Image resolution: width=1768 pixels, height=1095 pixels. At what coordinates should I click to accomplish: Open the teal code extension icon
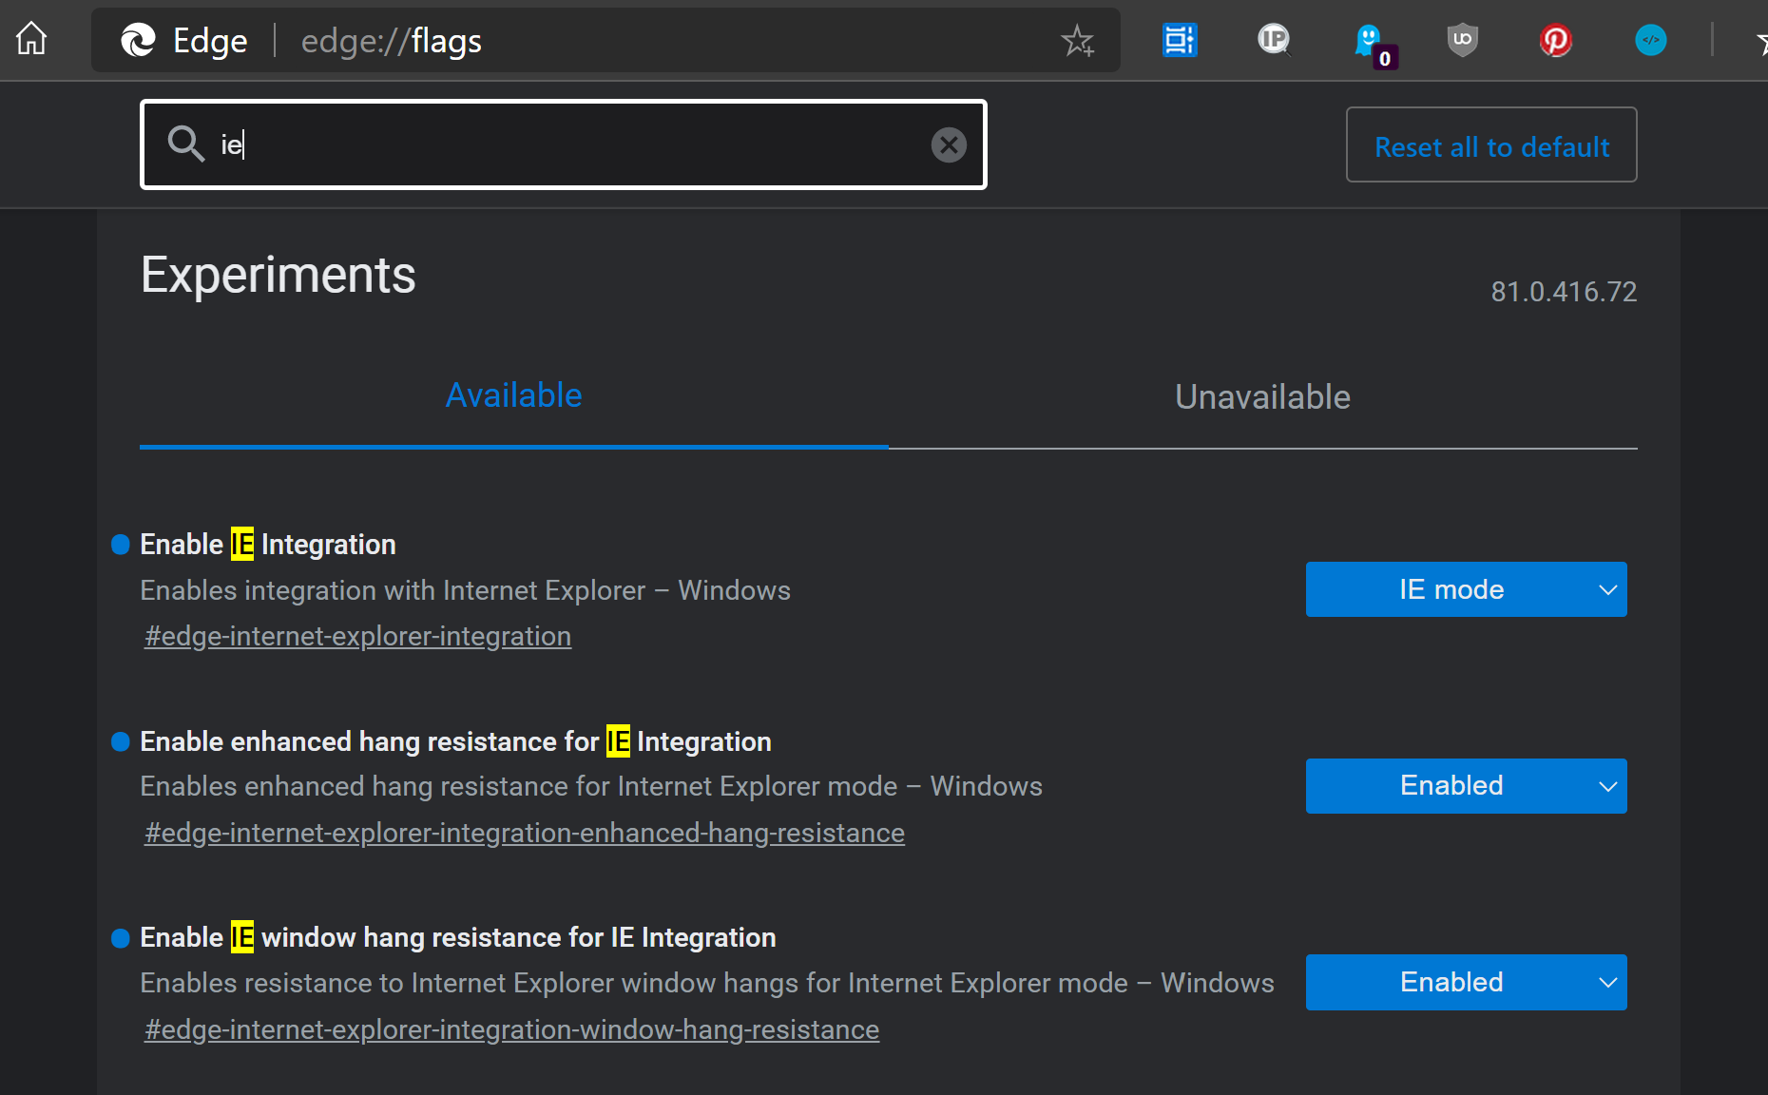1650,40
